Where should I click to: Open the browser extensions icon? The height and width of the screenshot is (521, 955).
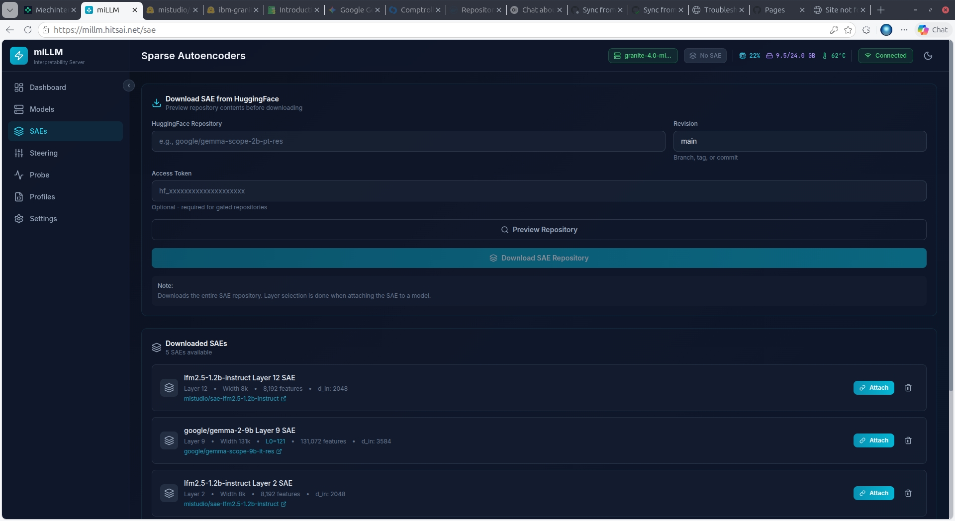[866, 30]
